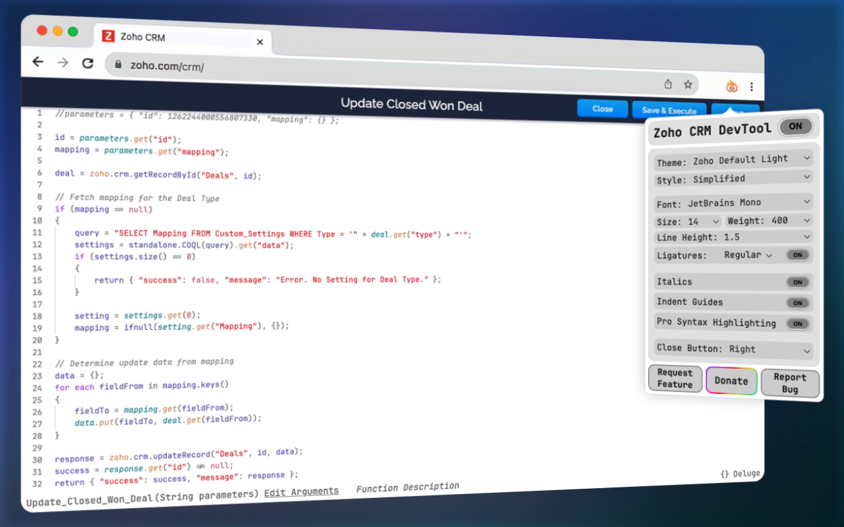This screenshot has width=844, height=527.
Task: Open the Font JetBrains Mono dropdown
Action: pos(733,203)
